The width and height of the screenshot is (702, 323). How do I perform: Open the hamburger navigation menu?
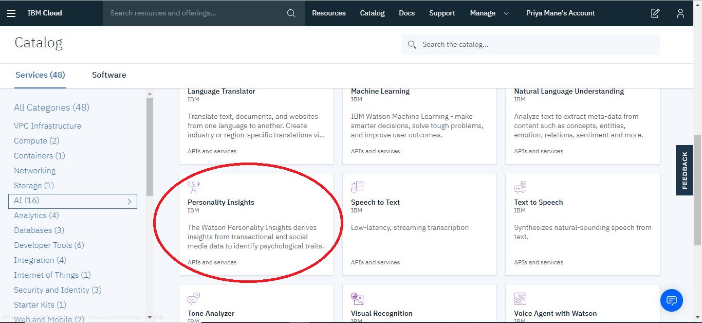point(11,13)
